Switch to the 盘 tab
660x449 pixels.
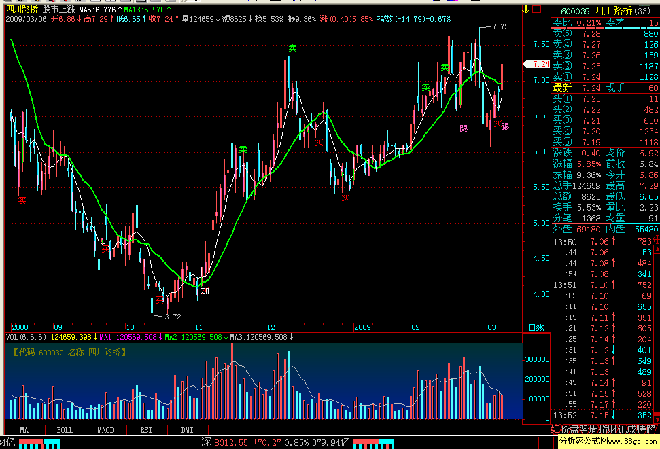pos(574,429)
